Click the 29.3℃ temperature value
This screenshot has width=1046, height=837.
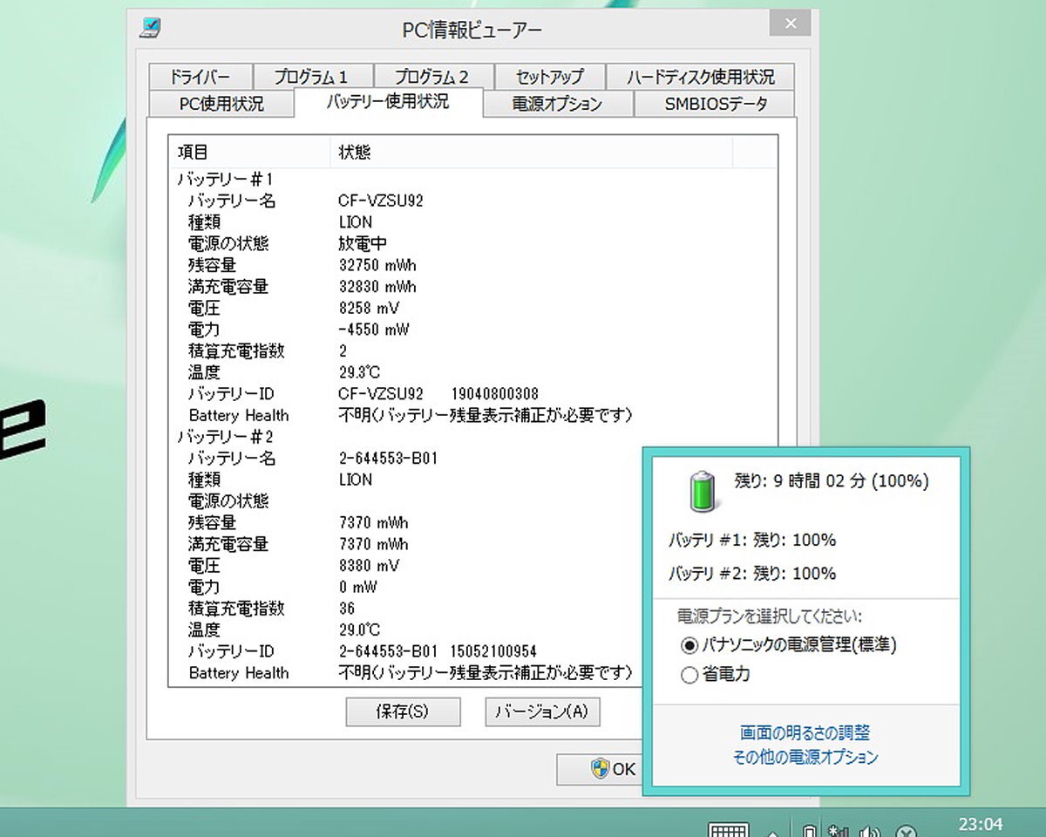[x=359, y=373]
